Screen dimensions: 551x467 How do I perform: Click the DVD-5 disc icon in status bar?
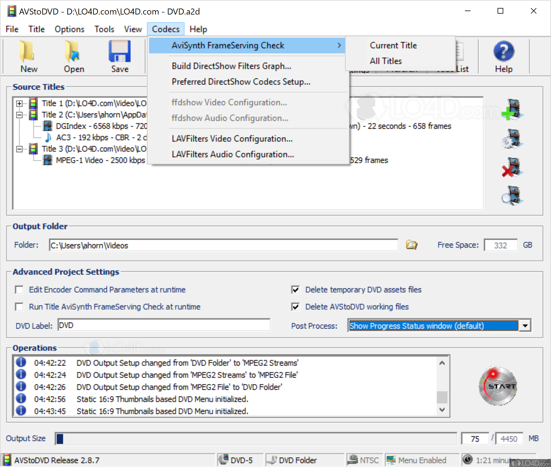pos(223,459)
